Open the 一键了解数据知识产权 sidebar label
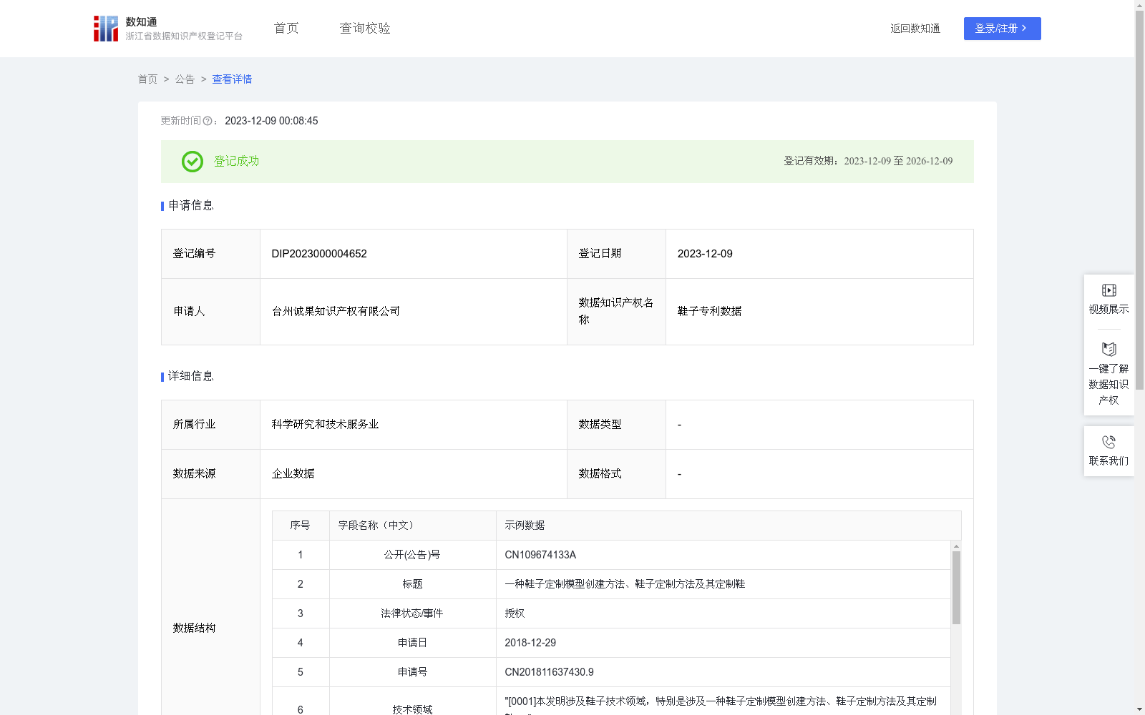1145x715 pixels. coord(1109,384)
